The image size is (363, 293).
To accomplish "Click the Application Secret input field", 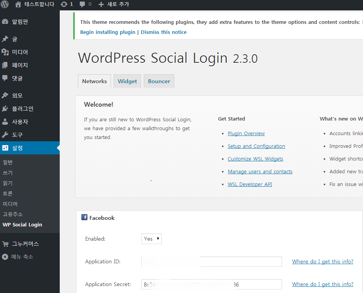I will tap(212, 285).
